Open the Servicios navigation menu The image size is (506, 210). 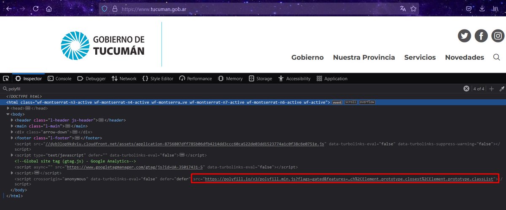pyautogui.click(x=420, y=57)
